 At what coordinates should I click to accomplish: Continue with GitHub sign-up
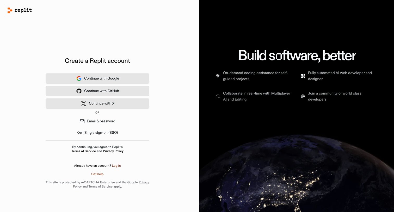(97, 91)
